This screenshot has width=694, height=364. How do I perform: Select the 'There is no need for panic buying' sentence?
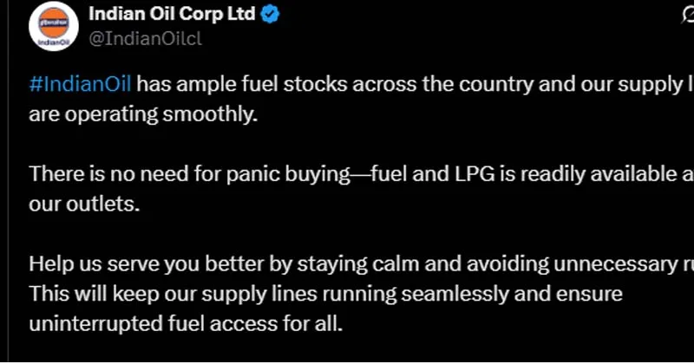189,174
